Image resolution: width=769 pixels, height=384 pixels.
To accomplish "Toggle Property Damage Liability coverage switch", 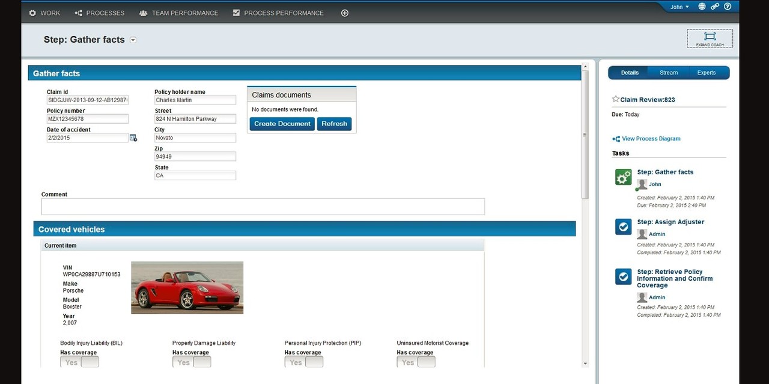I will (192, 362).
